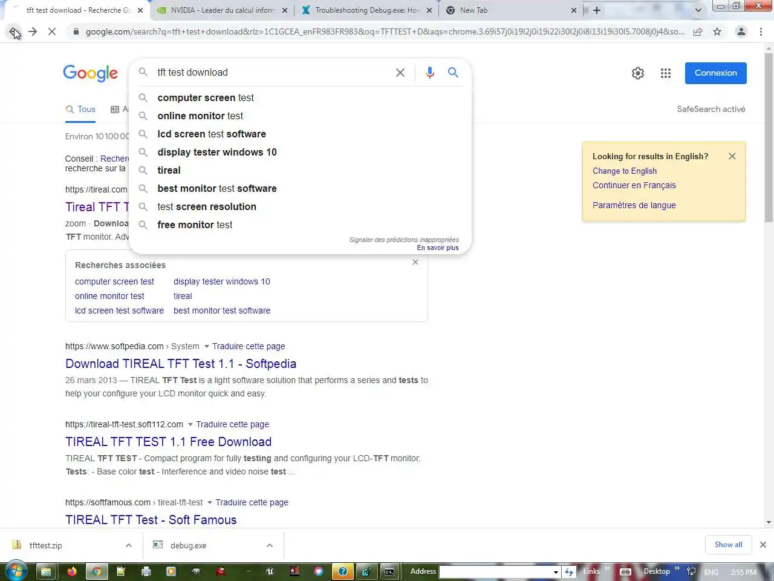Open the taskbar Address dropdown
The image size is (774, 581).
pos(556,571)
